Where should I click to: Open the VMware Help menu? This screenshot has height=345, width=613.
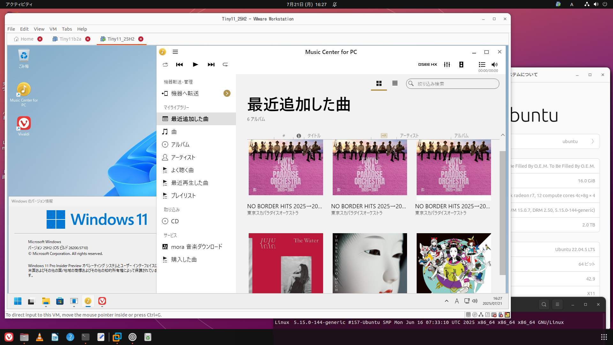pyautogui.click(x=82, y=29)
